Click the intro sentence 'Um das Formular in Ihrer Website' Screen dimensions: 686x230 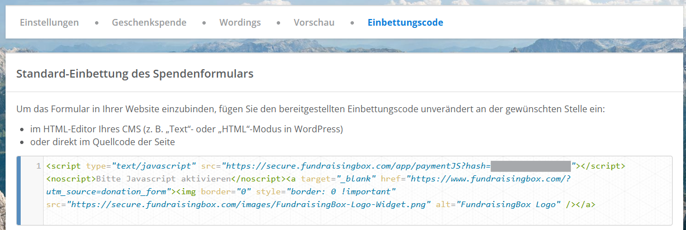tap(311, 108)
